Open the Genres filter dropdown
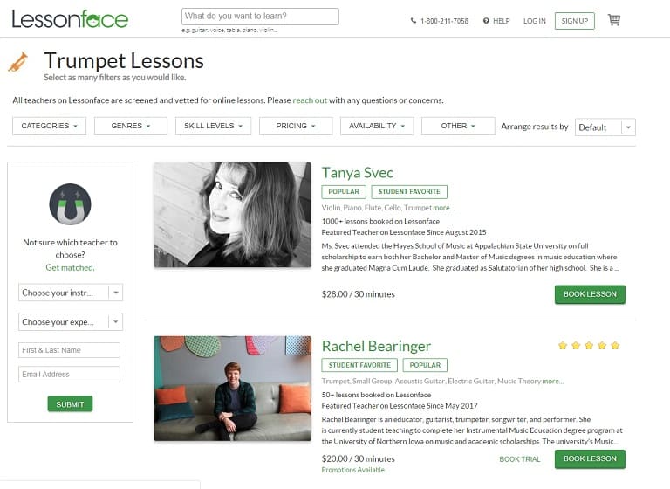The image size is (670, 489). [130, 126]
